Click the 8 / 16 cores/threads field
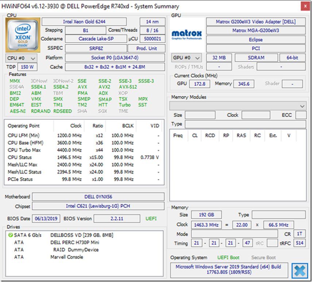 click(153, 30)
